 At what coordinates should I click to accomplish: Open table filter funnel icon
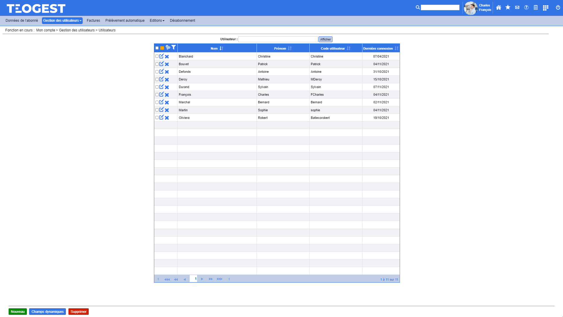point(174,47)
